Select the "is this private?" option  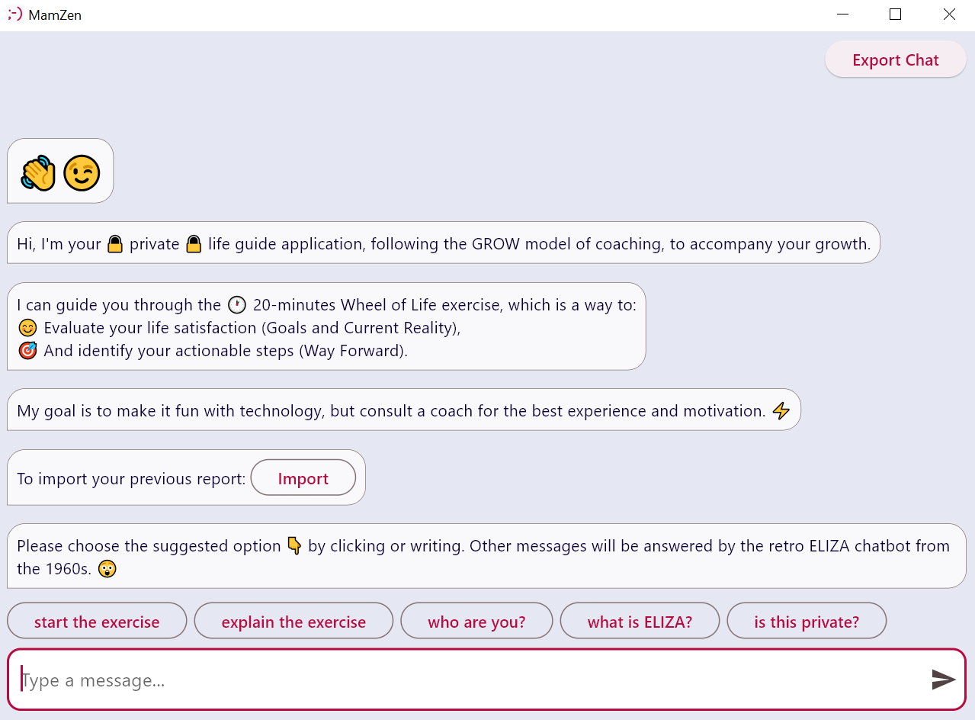coord(807,622)
